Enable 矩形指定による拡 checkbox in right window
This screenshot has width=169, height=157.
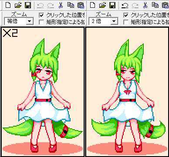coord(126,22)
